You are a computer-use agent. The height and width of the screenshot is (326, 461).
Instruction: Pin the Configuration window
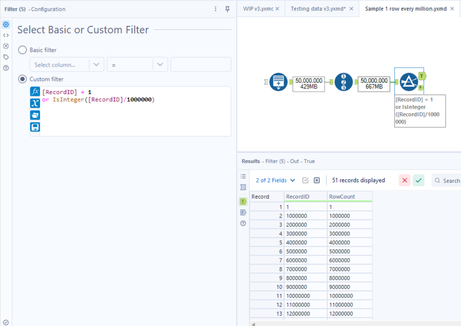pyautogui.click(x=227, y=9)
